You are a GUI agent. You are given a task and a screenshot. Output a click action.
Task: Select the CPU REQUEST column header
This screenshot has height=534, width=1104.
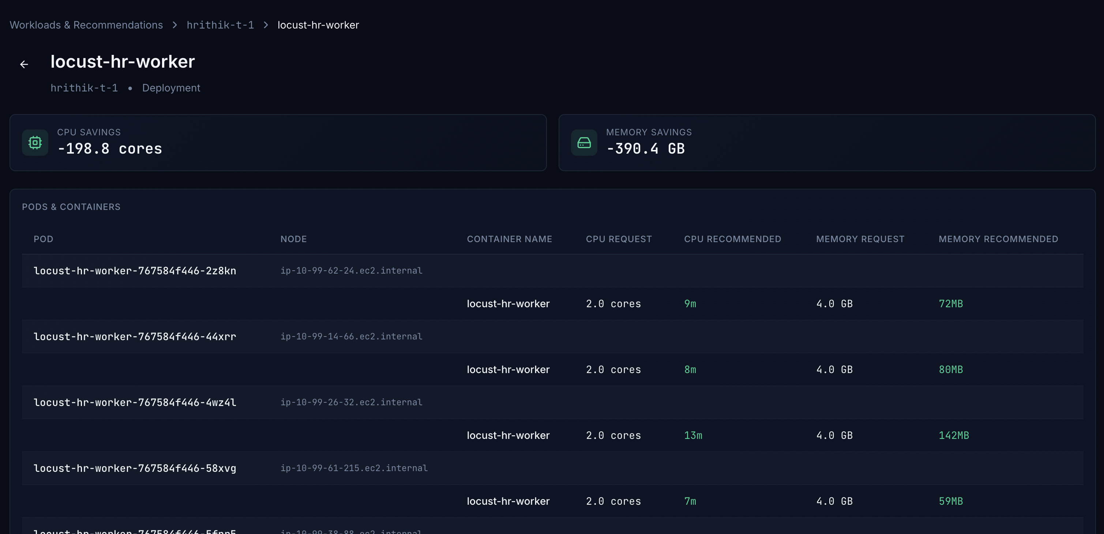619,239
